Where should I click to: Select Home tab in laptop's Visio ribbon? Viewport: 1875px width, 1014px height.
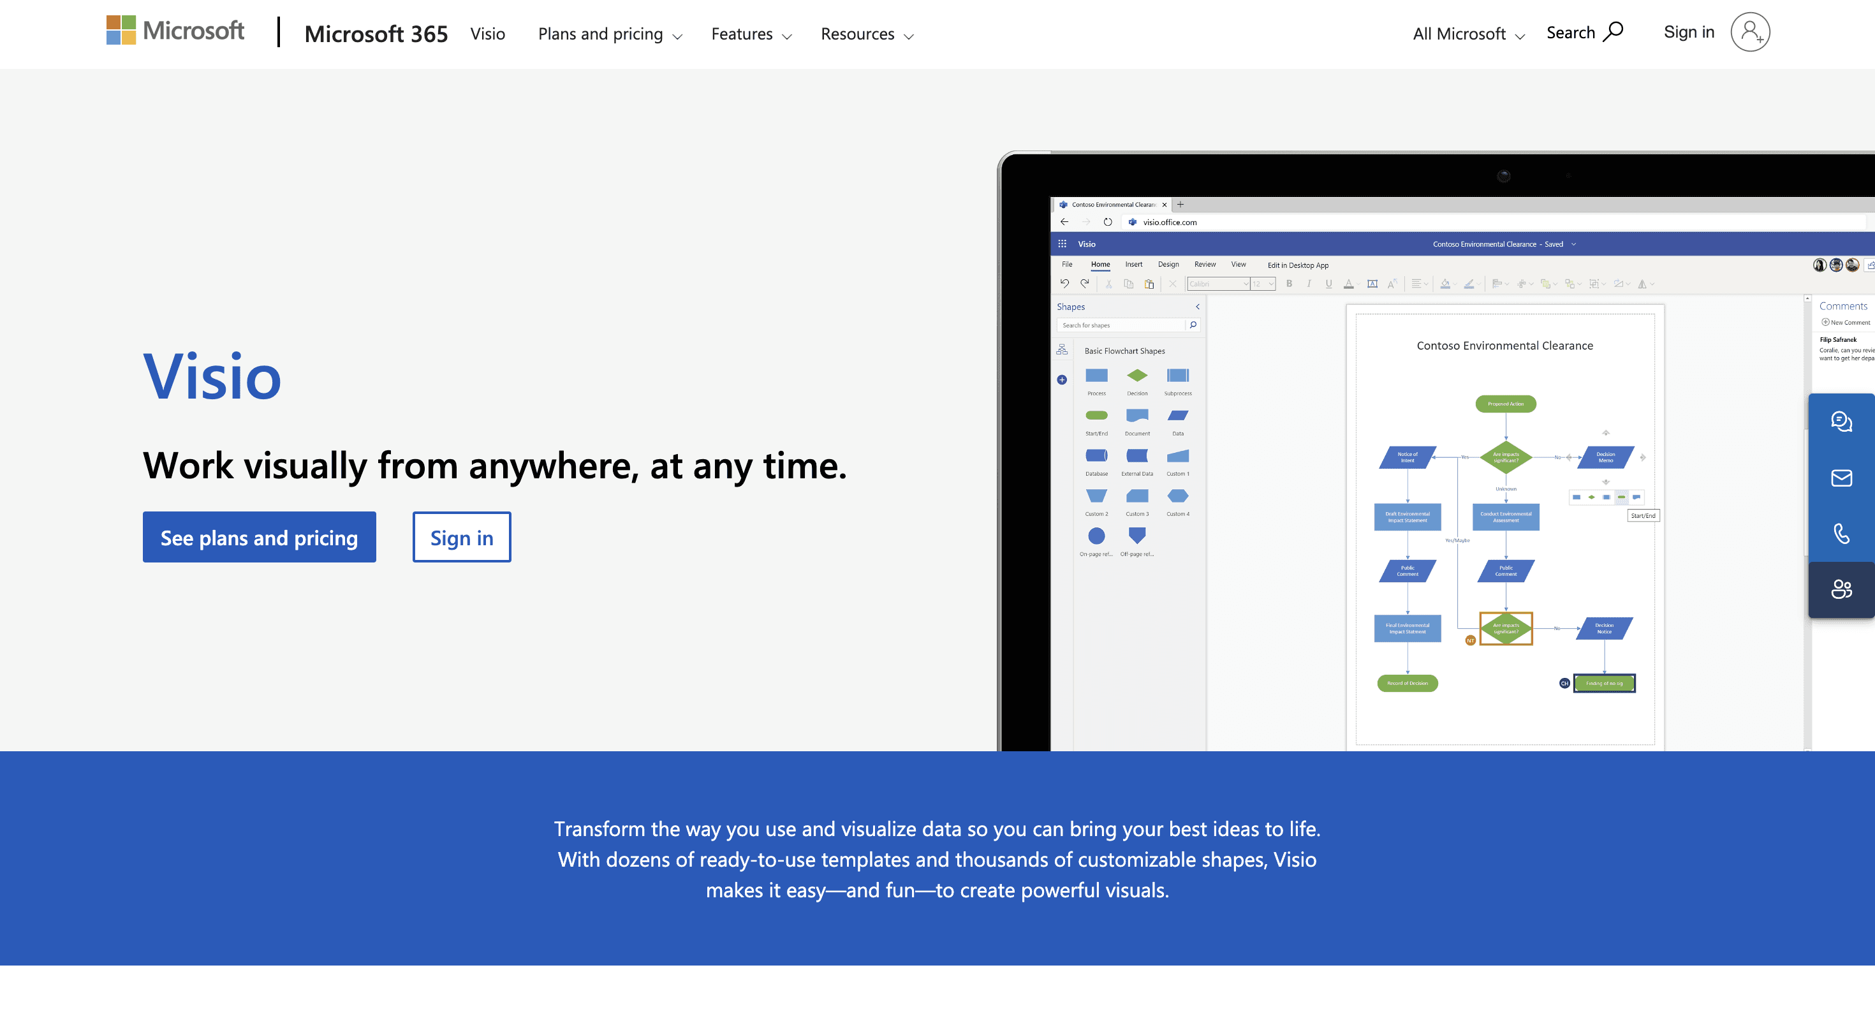click(1100, 265)
